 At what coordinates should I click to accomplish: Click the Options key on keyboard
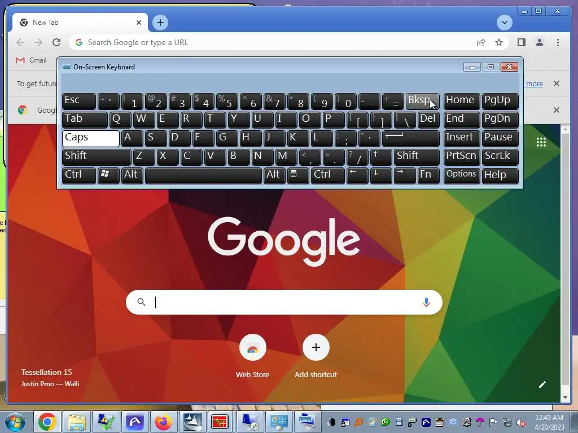click(x=462, y=175)
